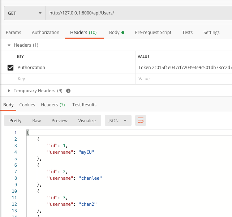Viewport: 232px width, 217px height.
Task: Click the empty Value placeholder field
Action: pos(184,79)
